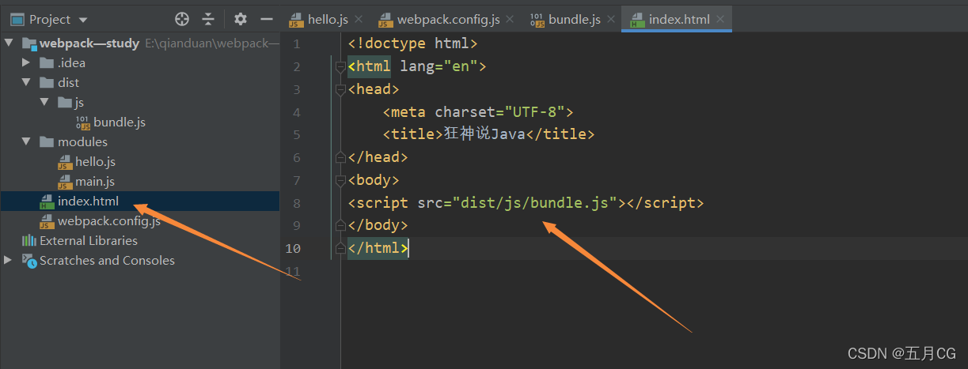Select bundle.js in the project tree
The width and height of the screenshot is (968, 369).
point(120,122)
